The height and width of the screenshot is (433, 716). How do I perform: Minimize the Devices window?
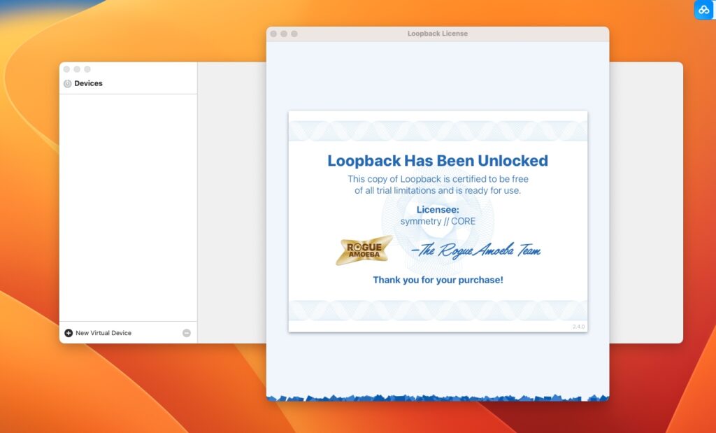[76, 69]
